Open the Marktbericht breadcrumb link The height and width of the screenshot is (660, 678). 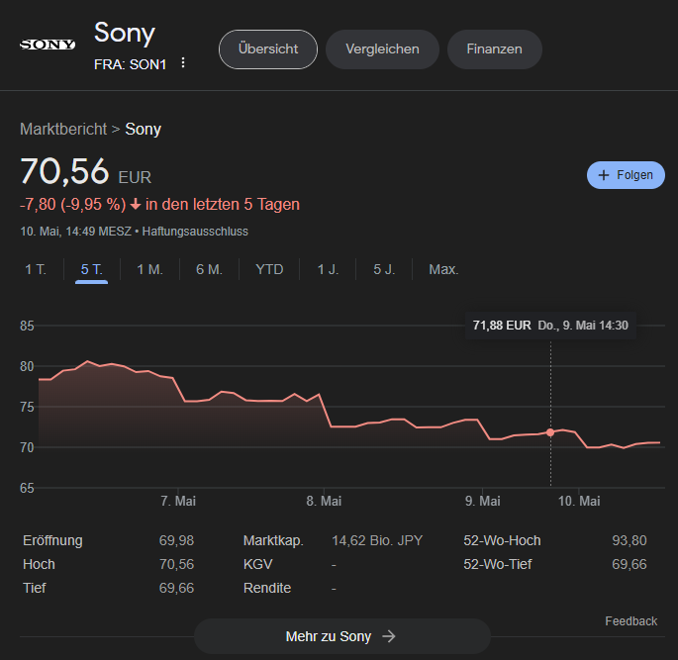[63, 129]
